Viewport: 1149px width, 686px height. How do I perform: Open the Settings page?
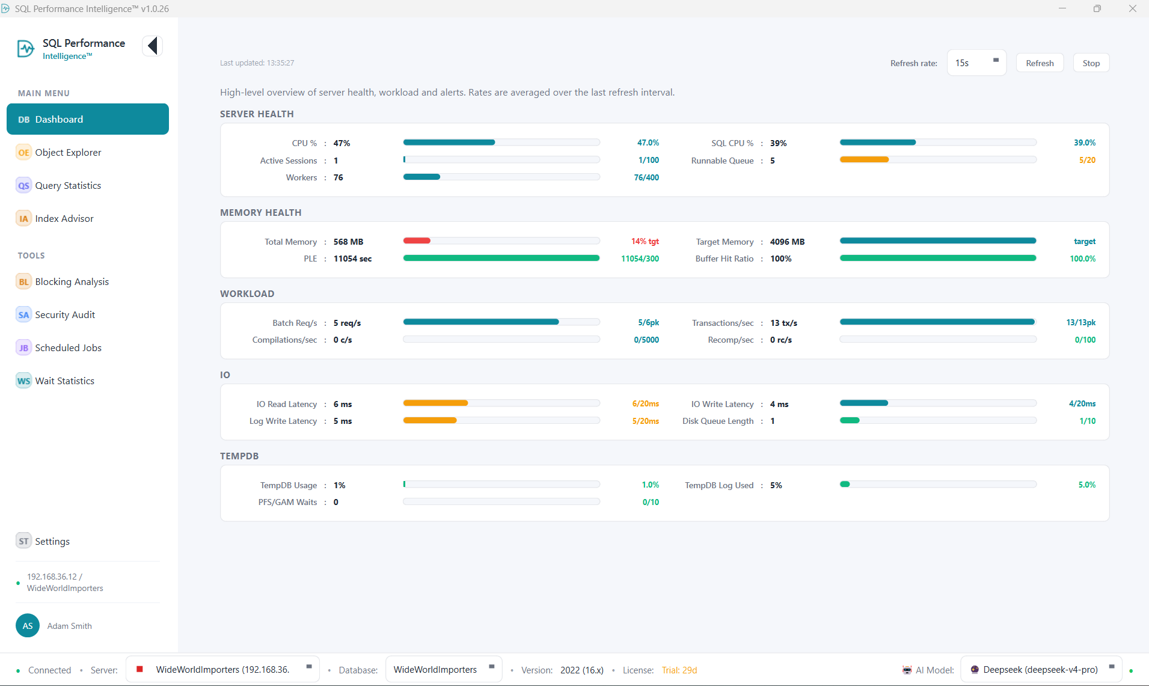[x=88, y=541]
